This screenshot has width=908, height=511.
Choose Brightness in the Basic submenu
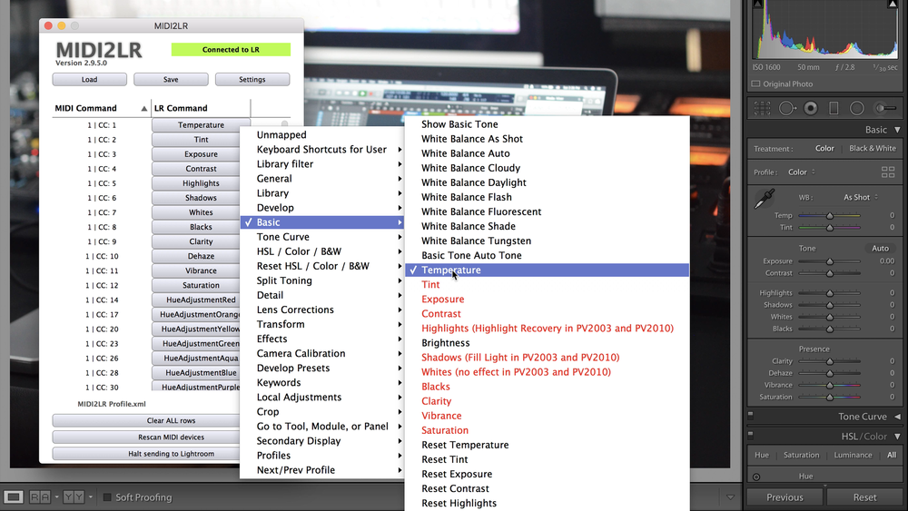(548, 343)
